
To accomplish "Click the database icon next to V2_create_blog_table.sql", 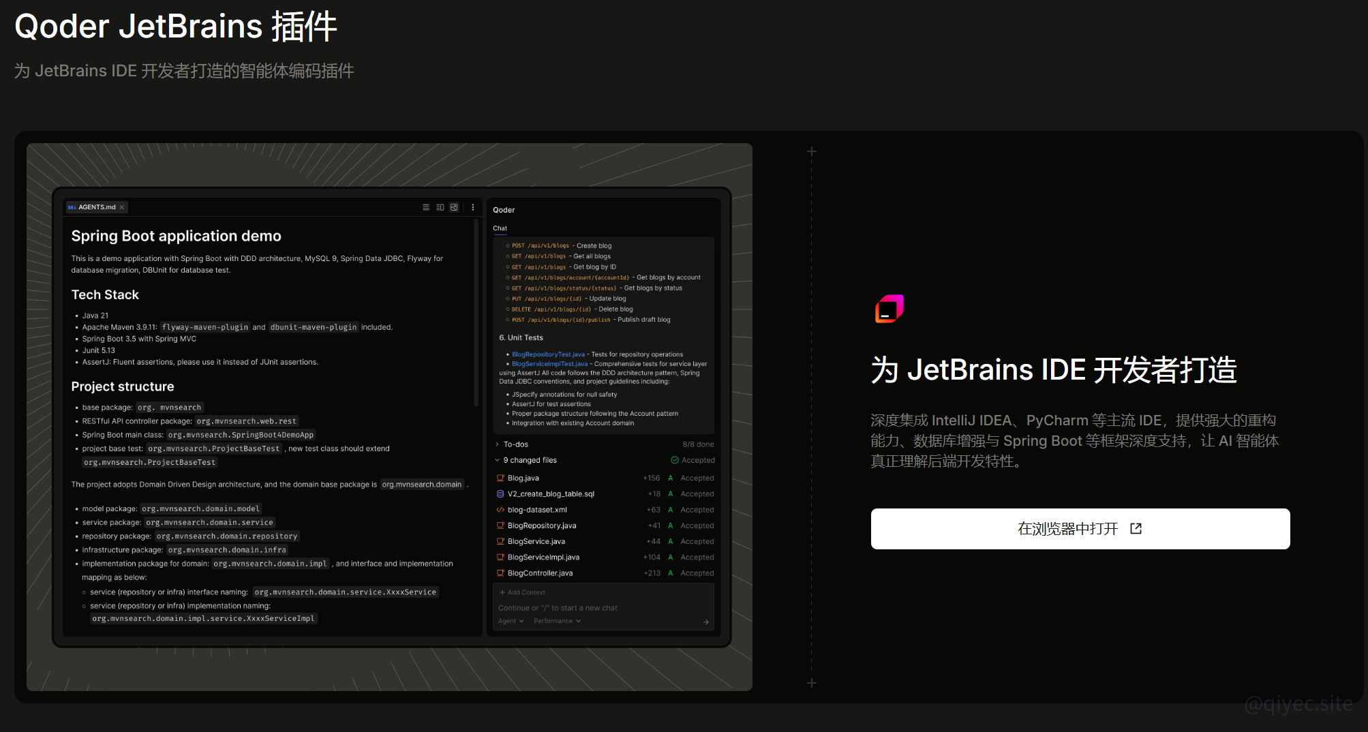I will point(501,493).
